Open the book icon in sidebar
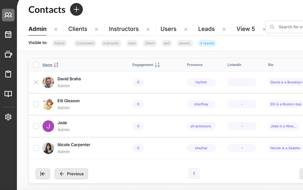The width and height of the screenshot is (303, 190). click(x=8, y=94)
